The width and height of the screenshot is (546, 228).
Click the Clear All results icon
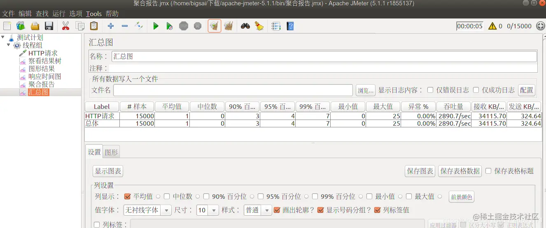(x=229, y=26)
